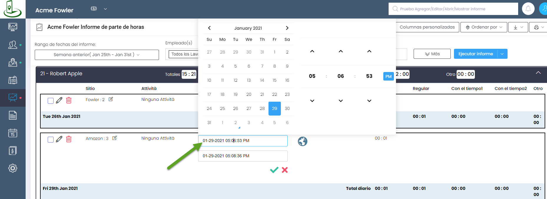Confirm the time edit with green checkmark
The image size is (547, 199).
click(274, 170)
